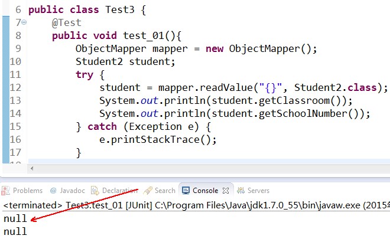Click the Javadoc @ icon
The image size is (390, 242).
[x=53, y=191]
